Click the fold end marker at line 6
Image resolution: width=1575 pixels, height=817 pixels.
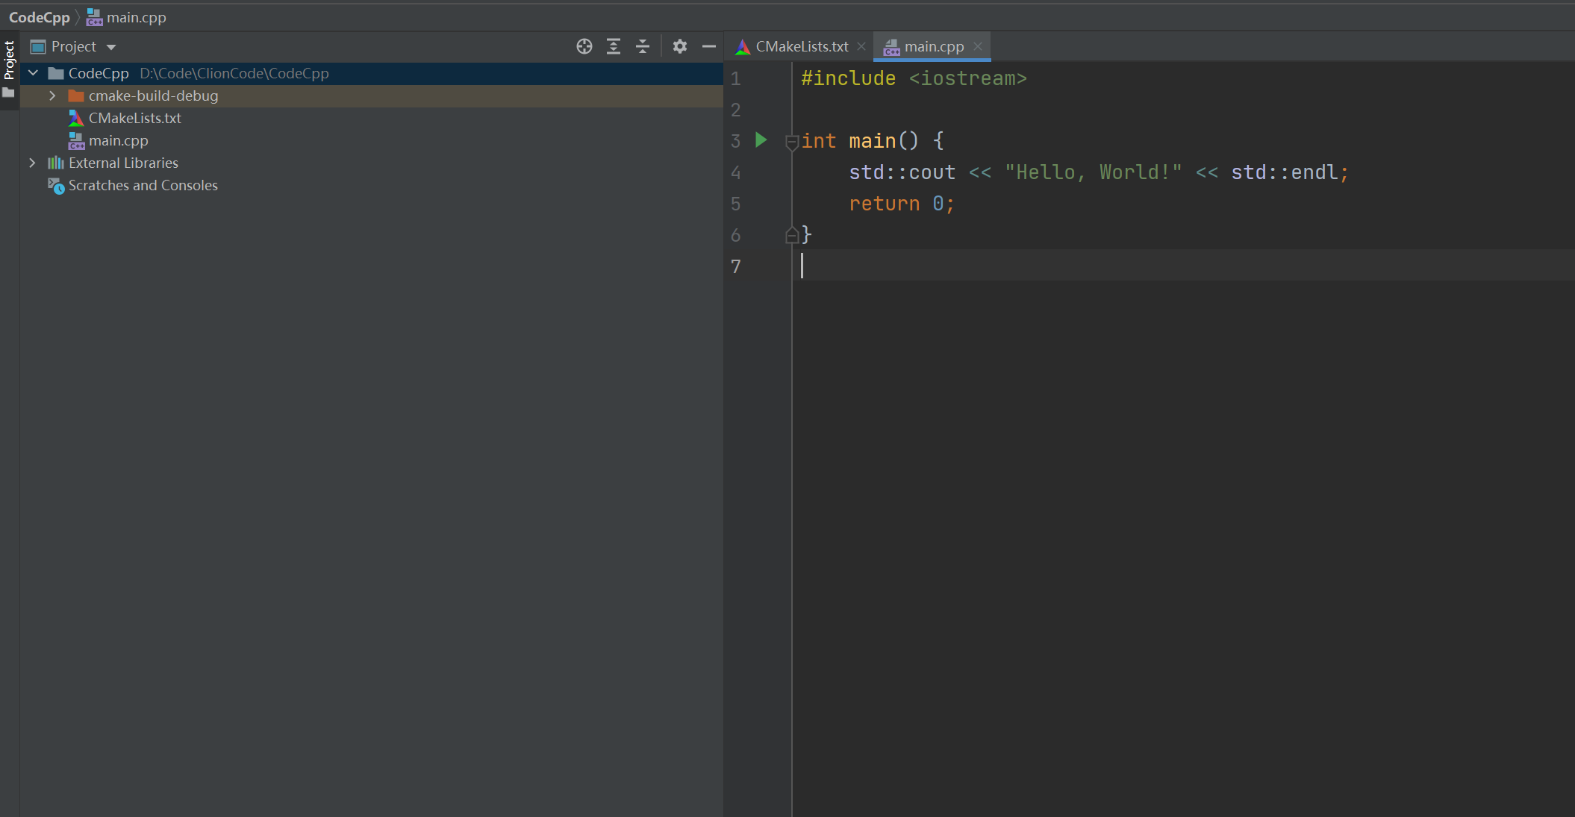[792, 235]
